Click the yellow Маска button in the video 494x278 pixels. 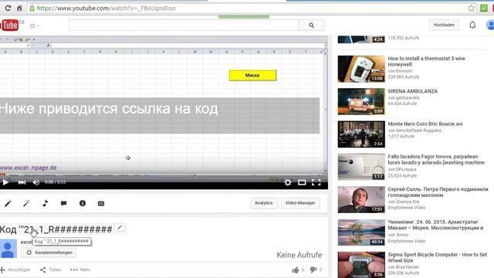tap(252, 76)
